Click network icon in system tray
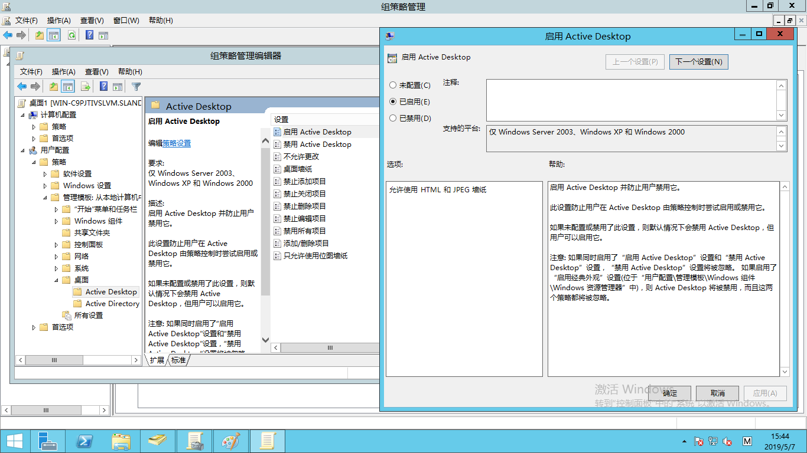807x453 pixels. 713,441
